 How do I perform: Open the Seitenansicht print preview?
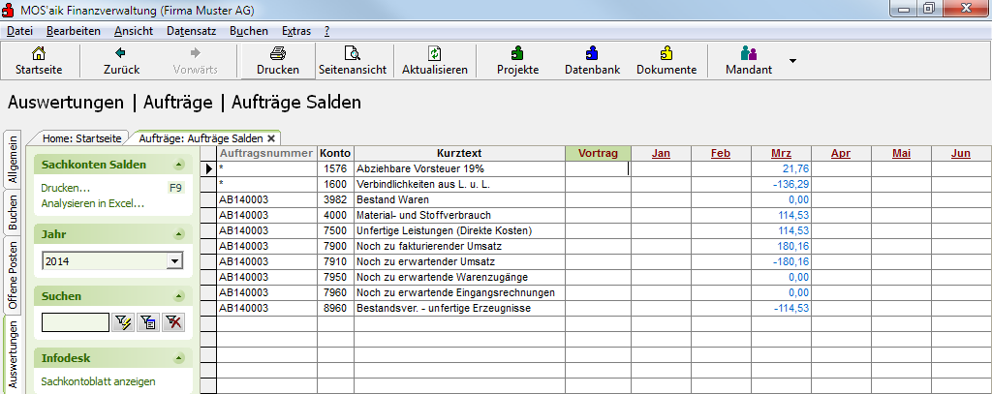click(x=353, y=53)
